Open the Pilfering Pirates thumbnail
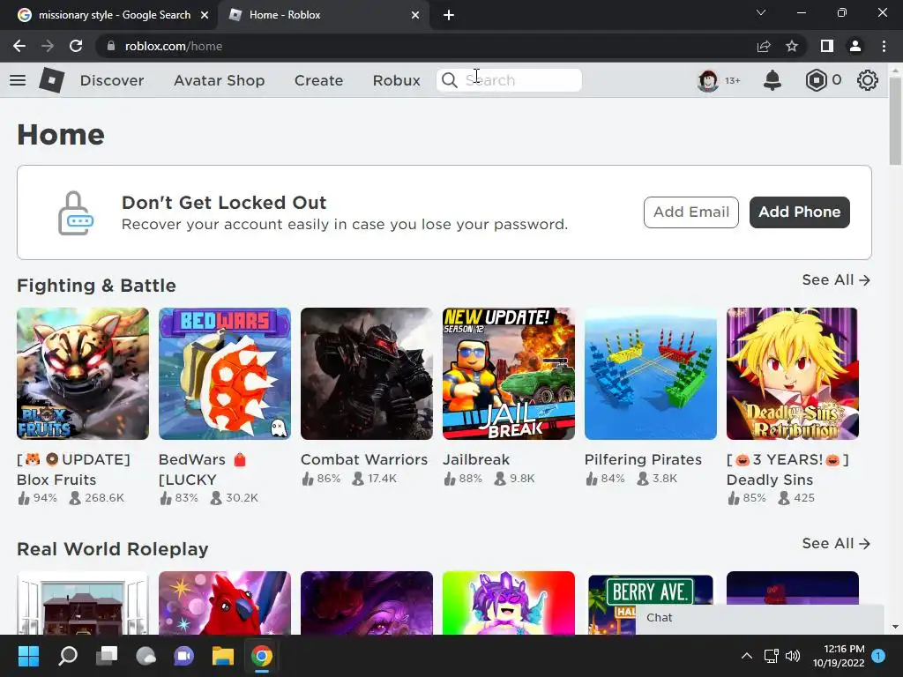Image resolution: width=903 pixels, height=677 pixels. click(x=651, y=374)
